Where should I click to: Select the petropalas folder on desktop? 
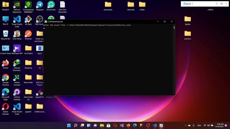[108, 6]
